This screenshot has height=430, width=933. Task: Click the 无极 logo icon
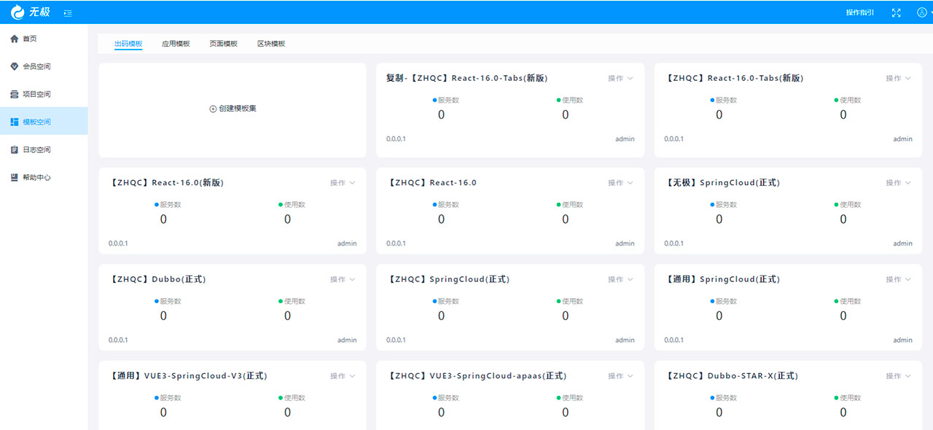point(17,12)
